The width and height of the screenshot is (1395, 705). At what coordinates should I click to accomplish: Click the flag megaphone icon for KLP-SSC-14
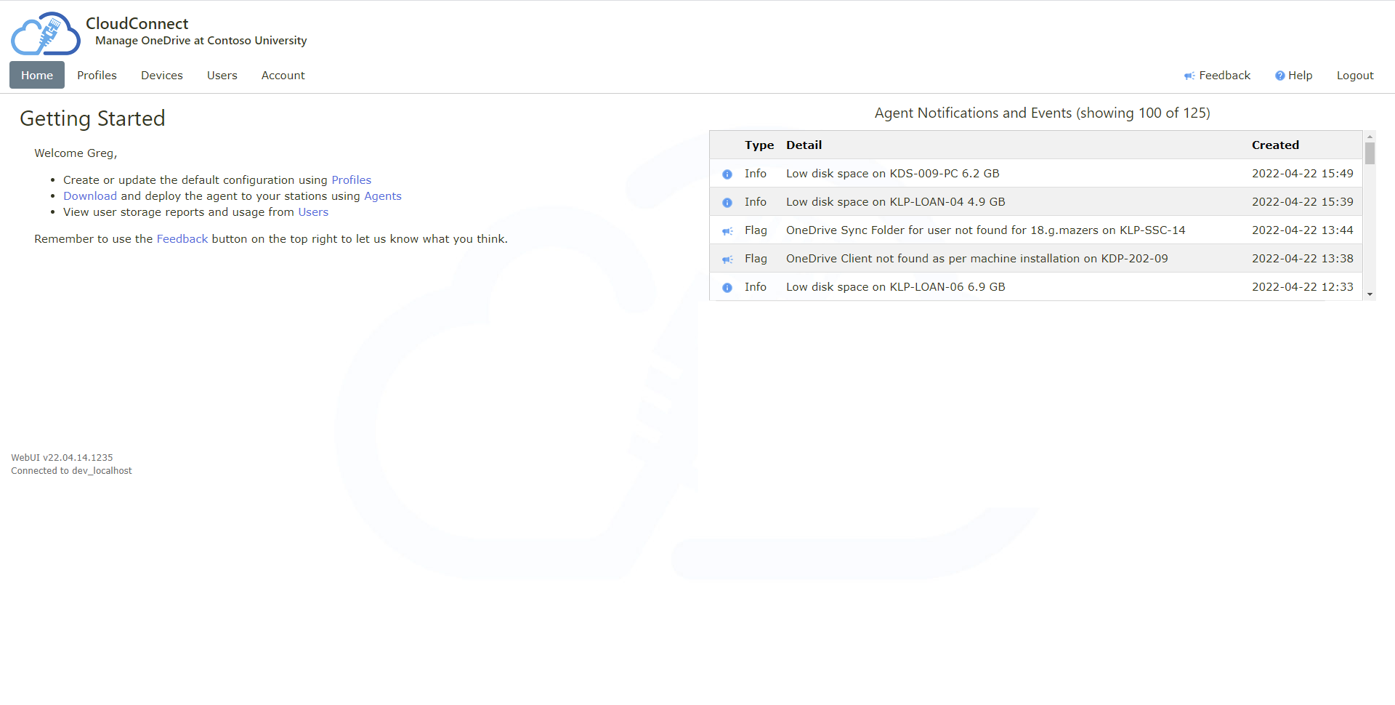[727, 231]
